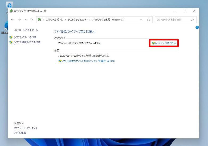208x146 pixels.
Task: Choose ファイルの復元元として別のバックアップを選択します(N)
Action: point(88,61)
